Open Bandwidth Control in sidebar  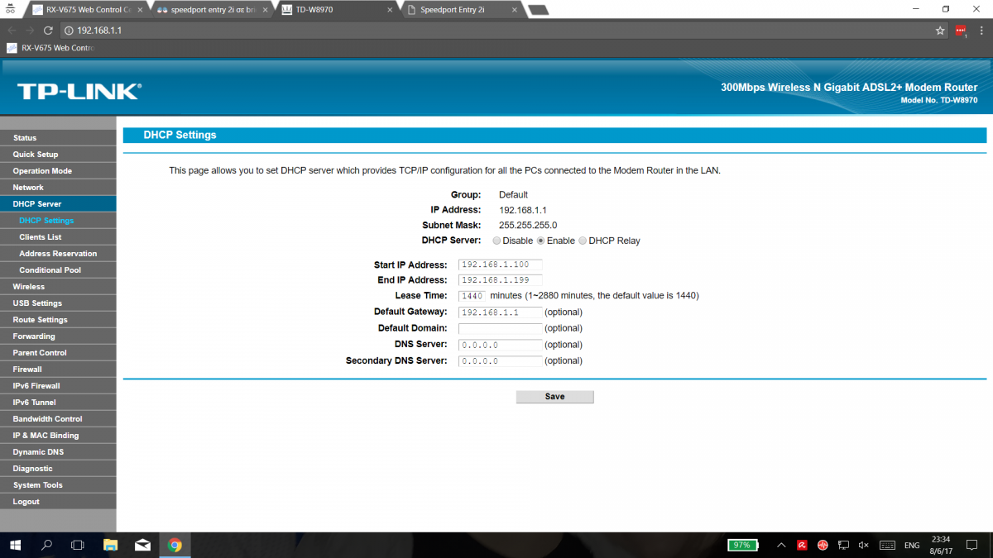[58, 419]
